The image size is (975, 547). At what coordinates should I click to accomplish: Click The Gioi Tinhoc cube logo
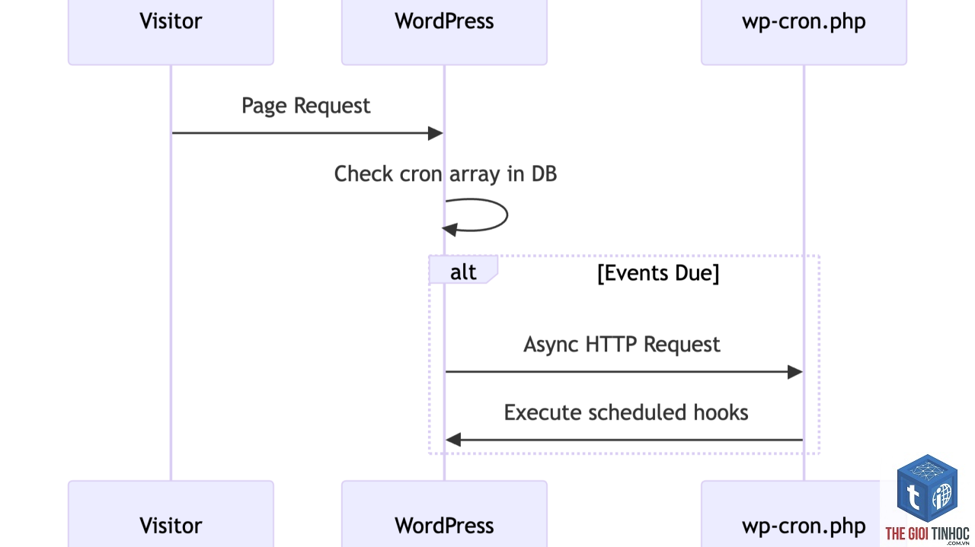point(927,489)
